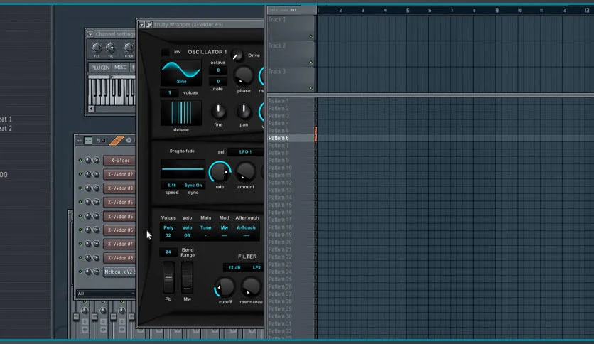The image size is (594, 344).
Task: Click the Bend Range value 24
Action: (168, 252)
